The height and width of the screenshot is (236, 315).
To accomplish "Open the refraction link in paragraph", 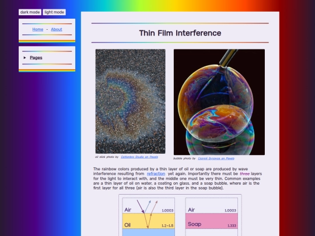I will coord(156,174).
